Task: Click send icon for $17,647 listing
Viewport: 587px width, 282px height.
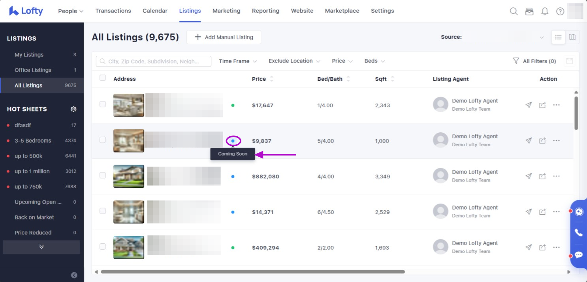Action: click(529, 105)
